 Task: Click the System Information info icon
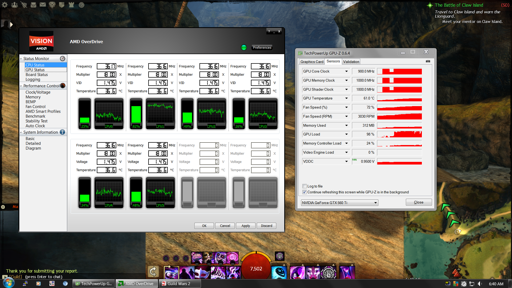coord(63,132)
